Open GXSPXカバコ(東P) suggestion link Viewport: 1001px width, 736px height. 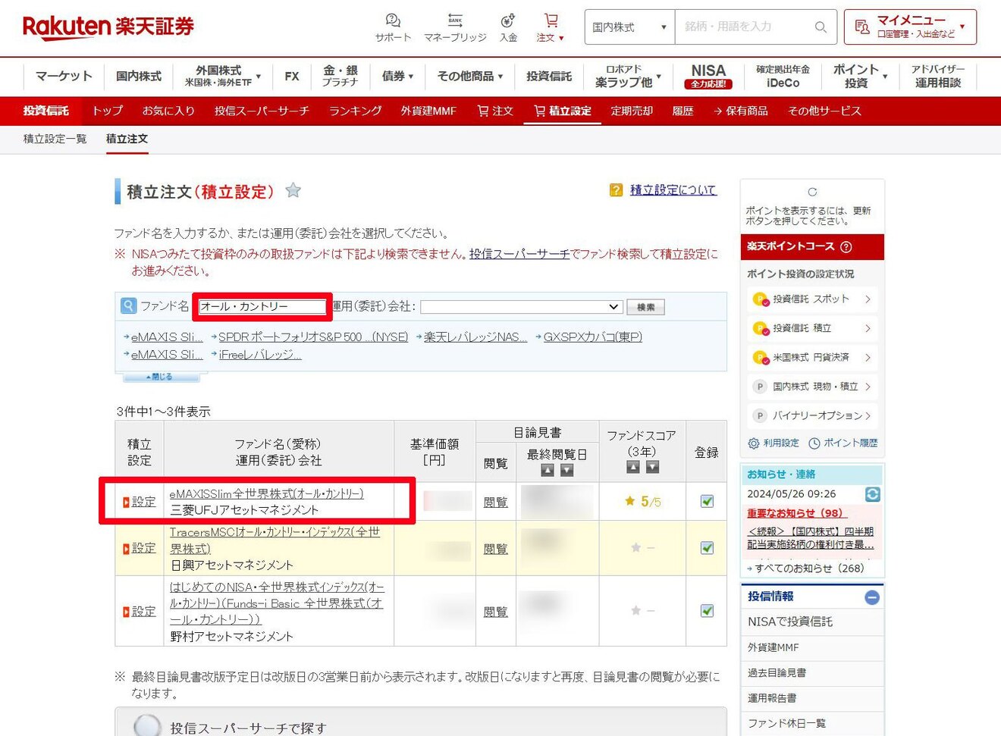(x=593, y=337)
